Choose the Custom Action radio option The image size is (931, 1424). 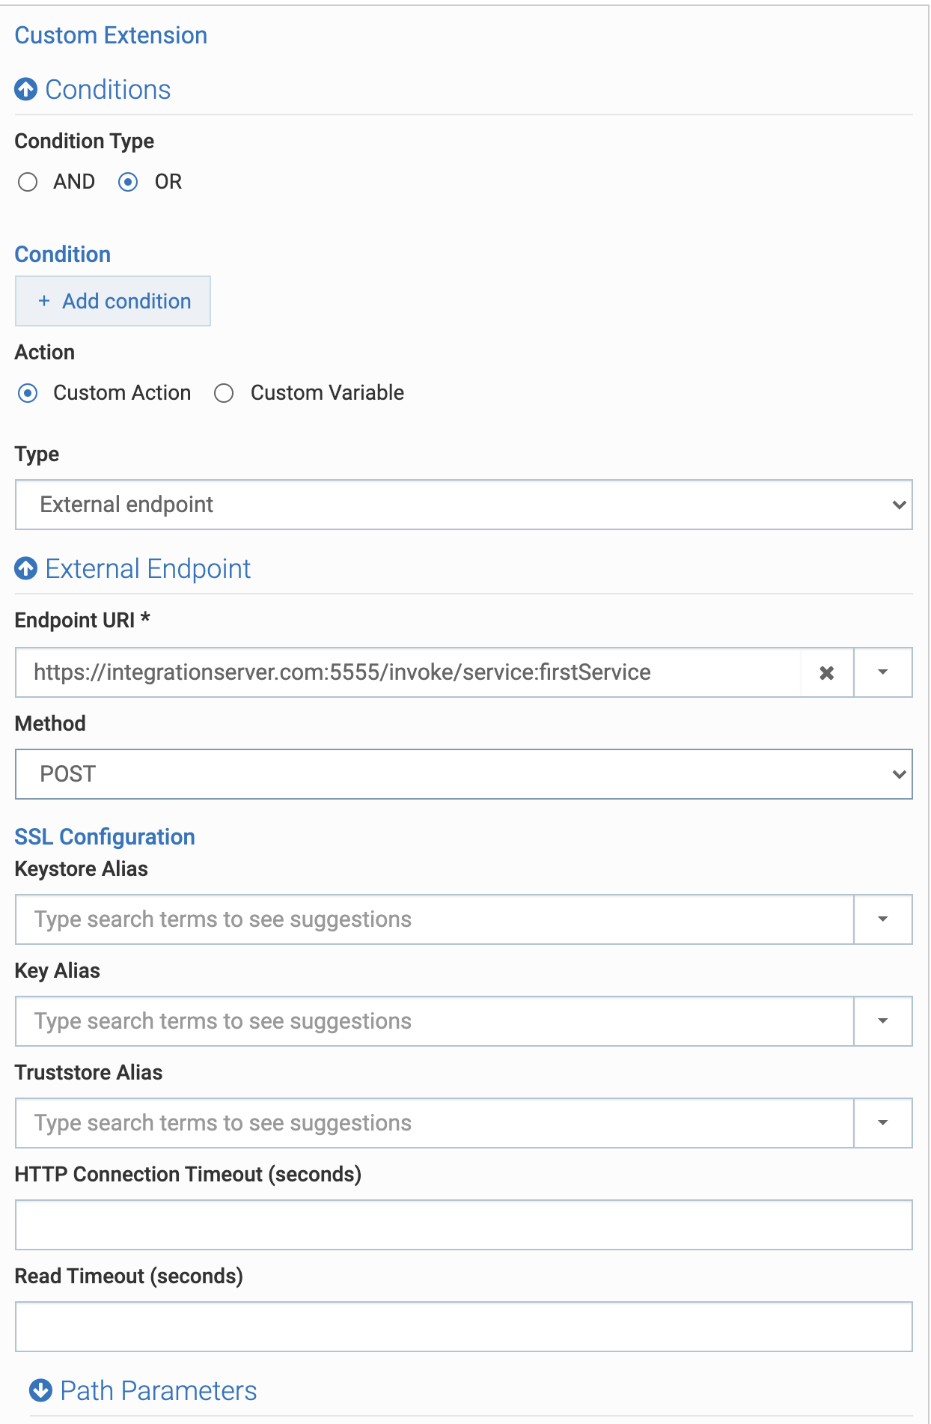coord(28,393)
